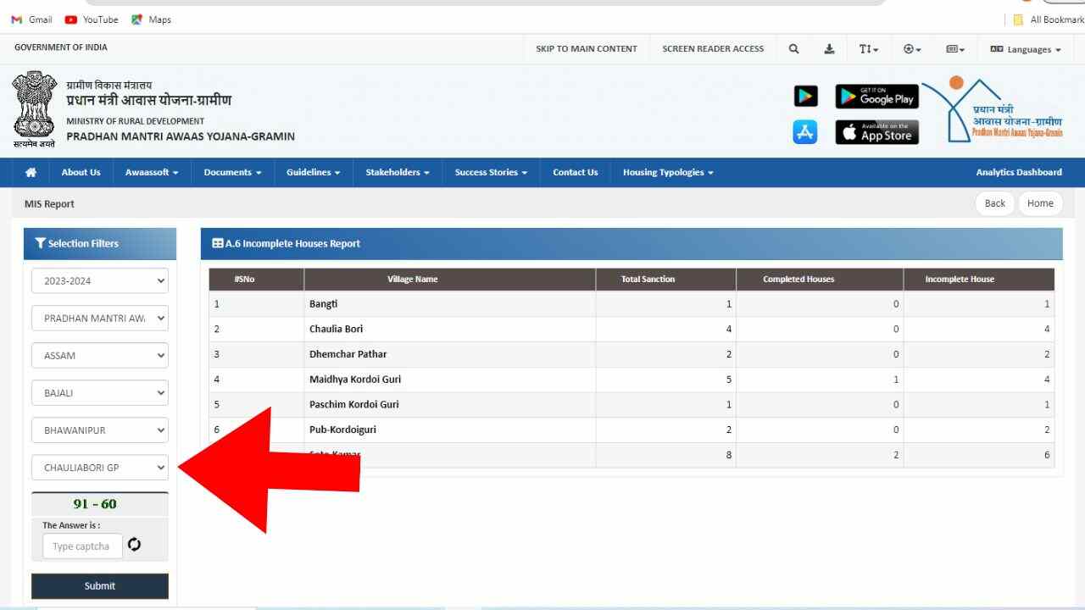Click the blue App Store icon

[805, 132]
